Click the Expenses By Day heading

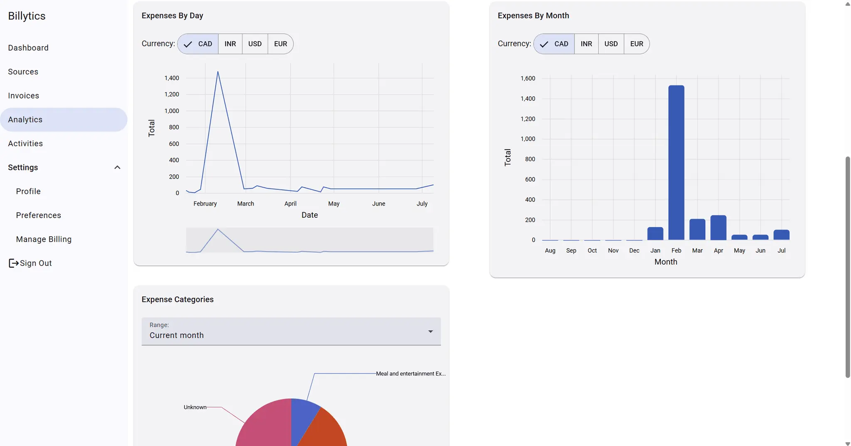(172, 16)
